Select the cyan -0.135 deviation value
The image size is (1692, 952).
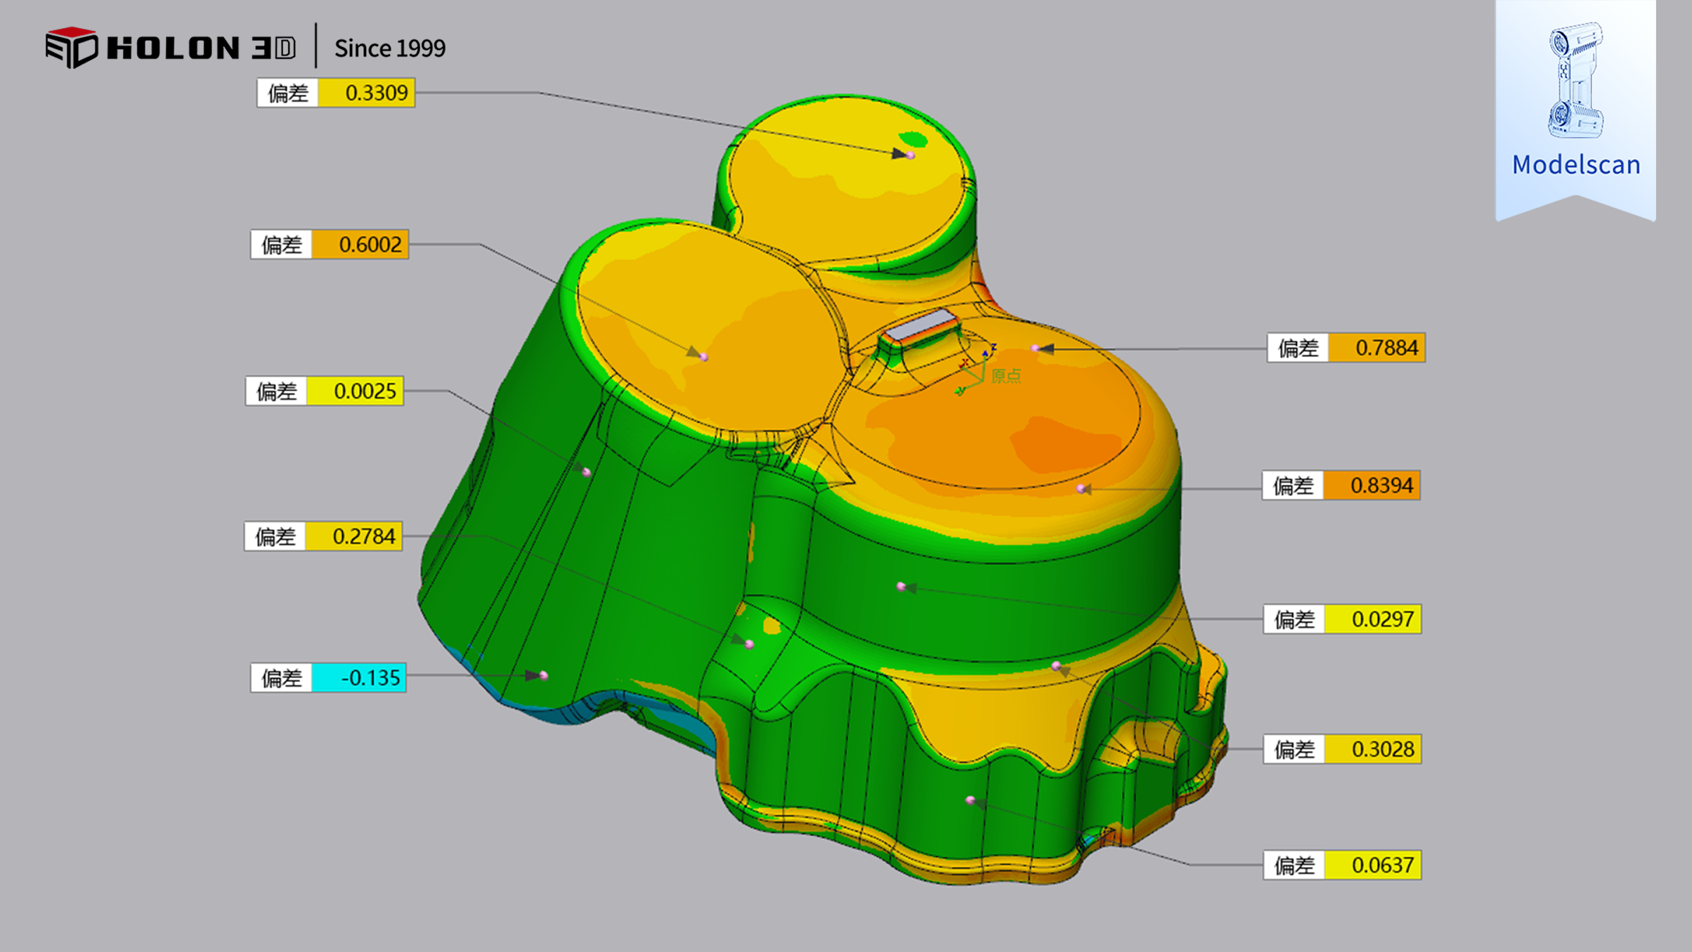tap(358, 678)
